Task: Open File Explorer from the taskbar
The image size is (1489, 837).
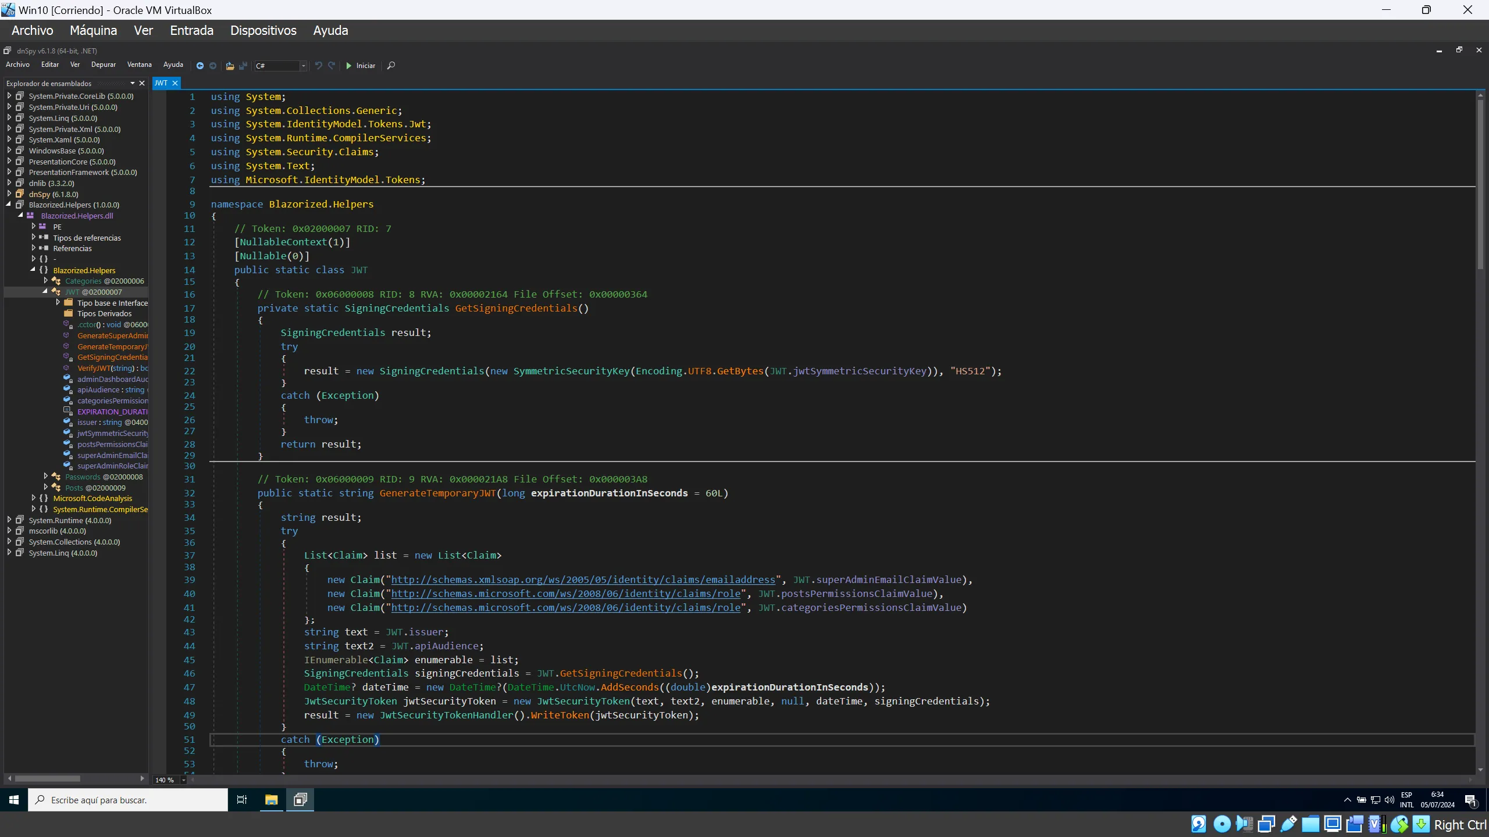Action: click(271, 800)
